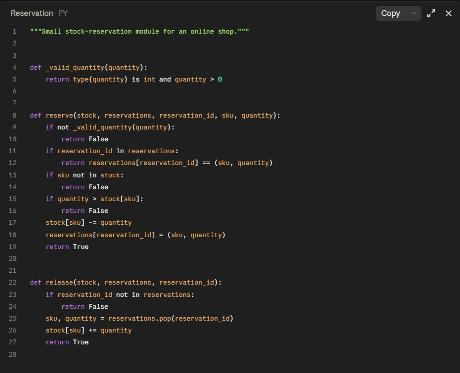Open the dropdown arrow next to Copy
460x373 pixels.
[414, 13]
